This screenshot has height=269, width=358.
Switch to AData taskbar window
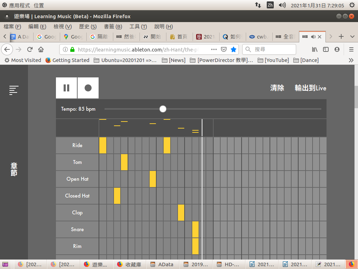point(162,264)
